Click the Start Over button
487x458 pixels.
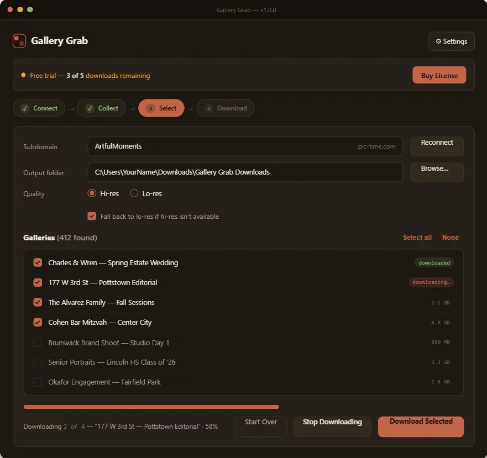[260, 427]
